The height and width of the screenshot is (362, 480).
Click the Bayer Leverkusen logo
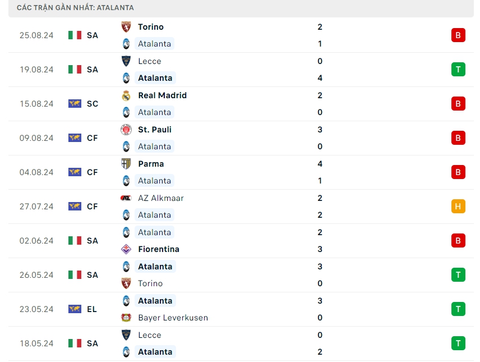[126, 318]
